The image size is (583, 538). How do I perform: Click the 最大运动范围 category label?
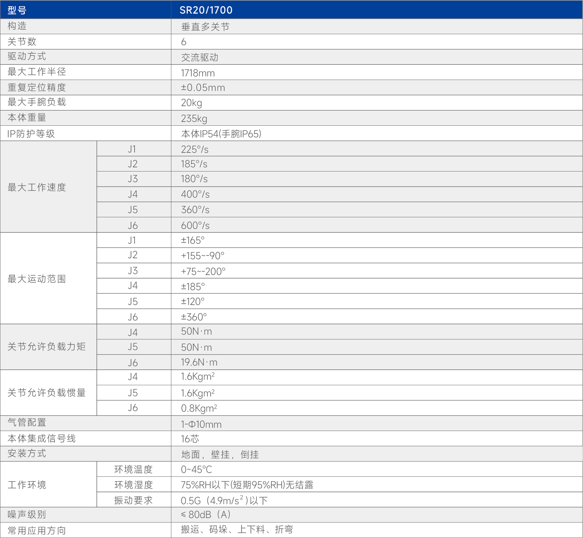point(36,279)
